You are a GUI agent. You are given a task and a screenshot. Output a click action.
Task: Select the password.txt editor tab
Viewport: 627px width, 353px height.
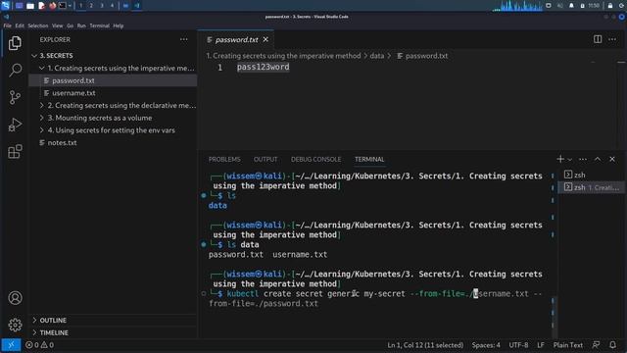coord(236,39)
